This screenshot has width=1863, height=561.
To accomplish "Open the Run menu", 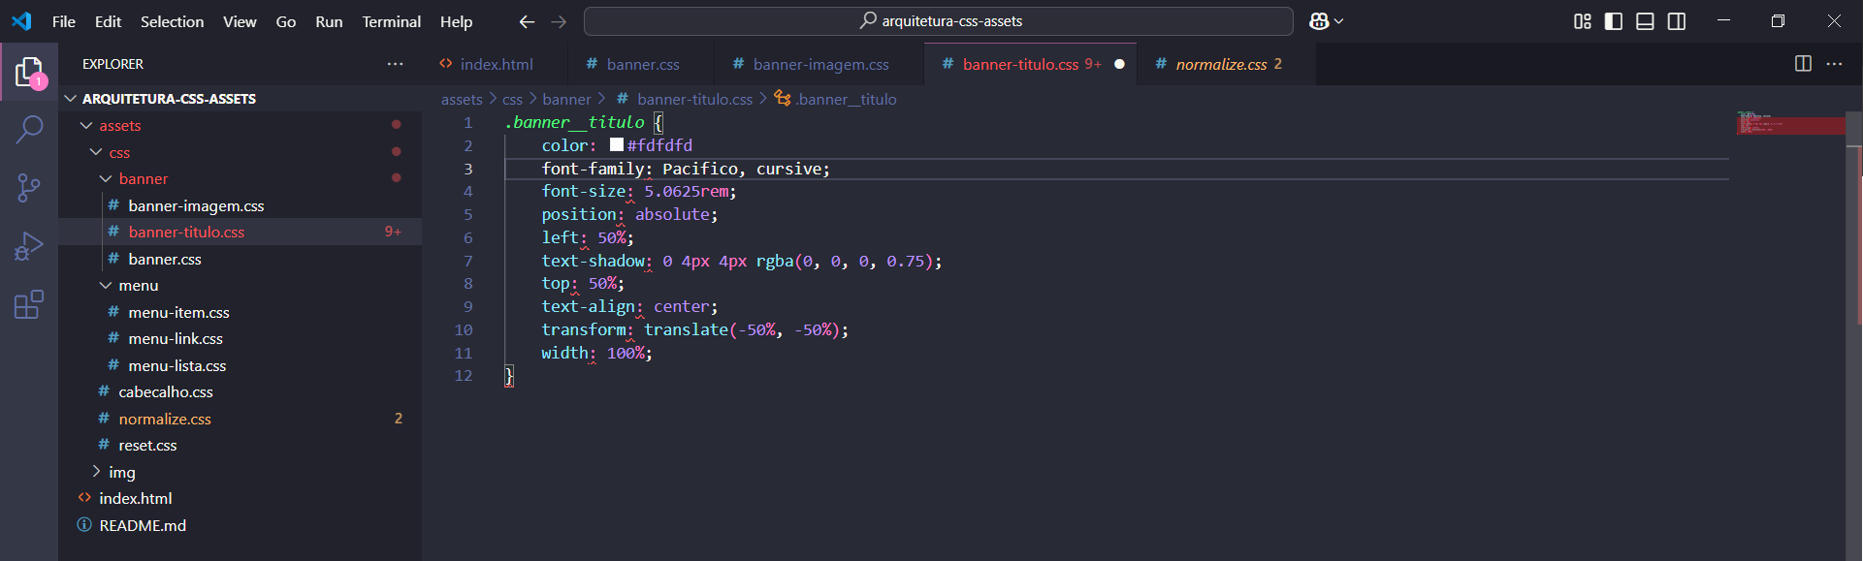I will 329,21.
